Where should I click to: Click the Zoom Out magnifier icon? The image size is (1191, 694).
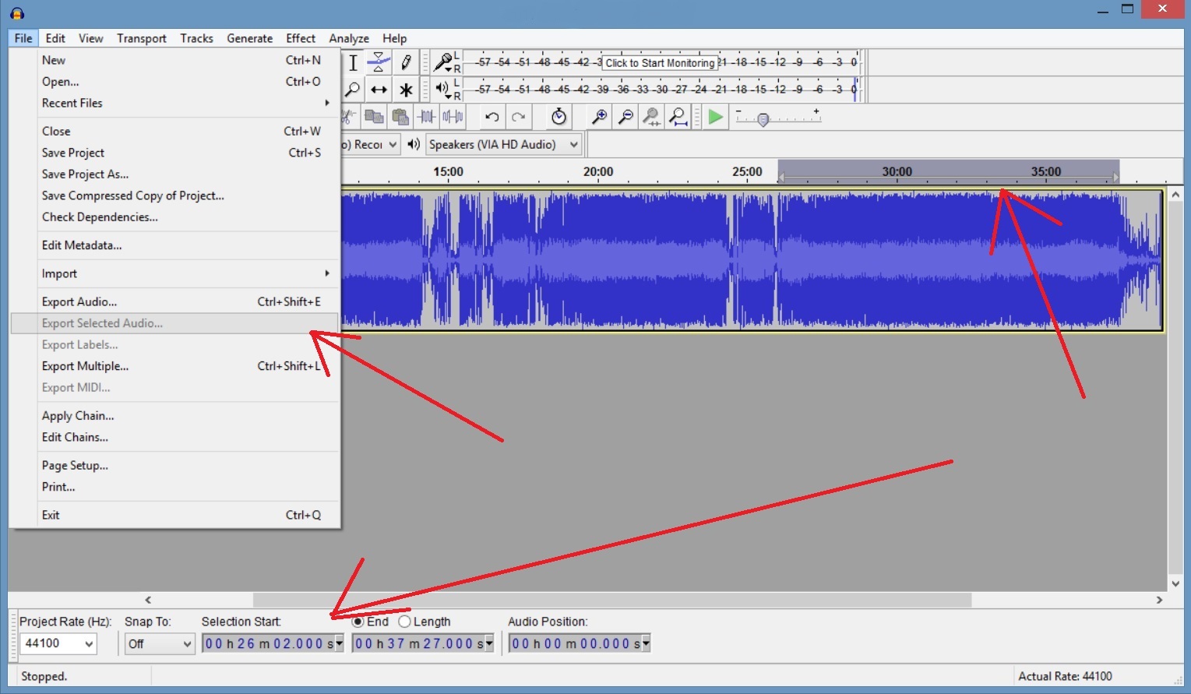625,117
